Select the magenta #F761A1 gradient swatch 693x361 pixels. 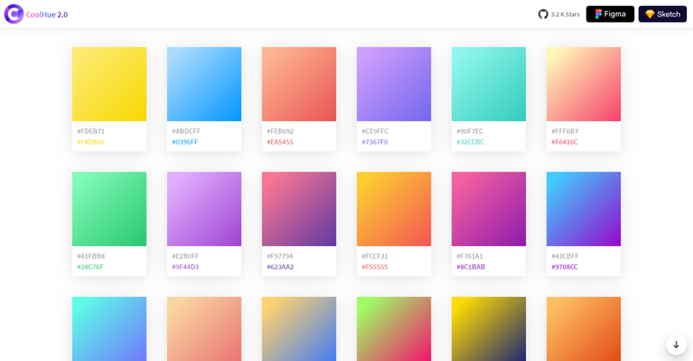(489, 209)
